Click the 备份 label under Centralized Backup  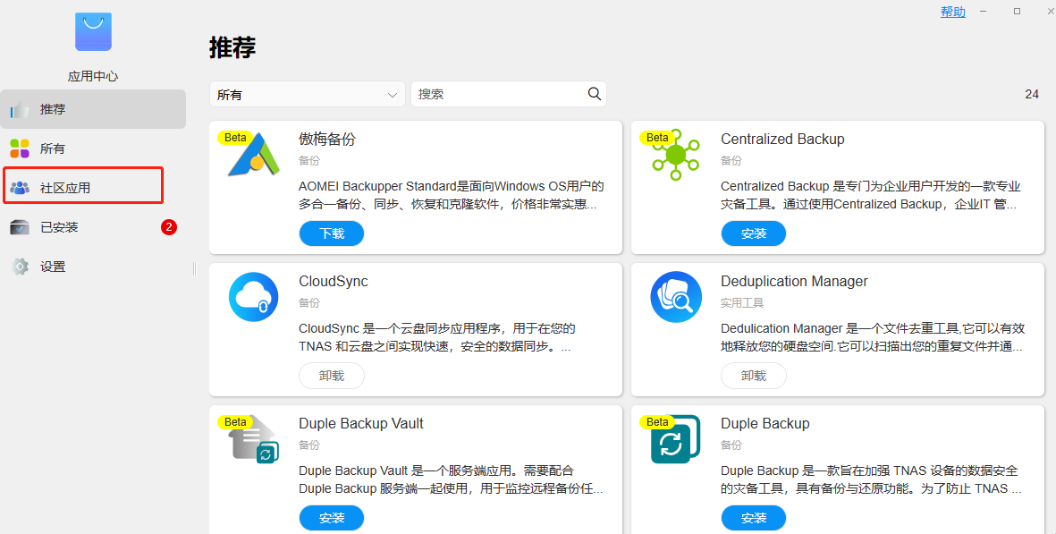tap(731, 161)
